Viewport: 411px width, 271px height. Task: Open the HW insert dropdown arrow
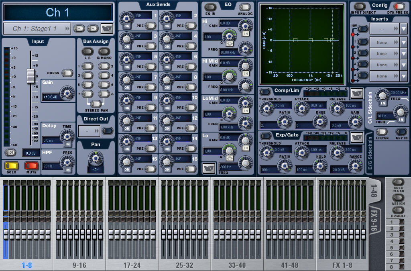point(403,29)
